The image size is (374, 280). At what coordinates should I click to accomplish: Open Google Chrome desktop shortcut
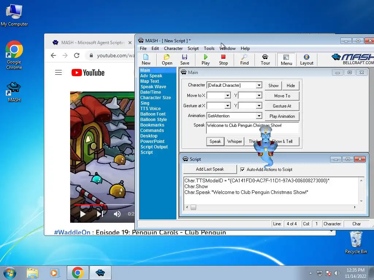pyautogui.click(x=14, y=55)
